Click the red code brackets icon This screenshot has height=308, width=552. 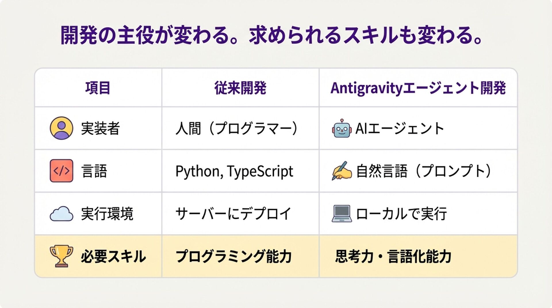61,171
